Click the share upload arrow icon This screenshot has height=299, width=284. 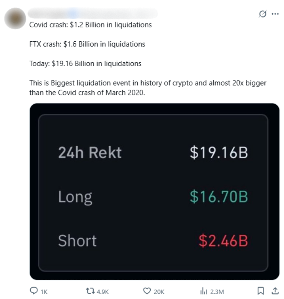point(275,291)
